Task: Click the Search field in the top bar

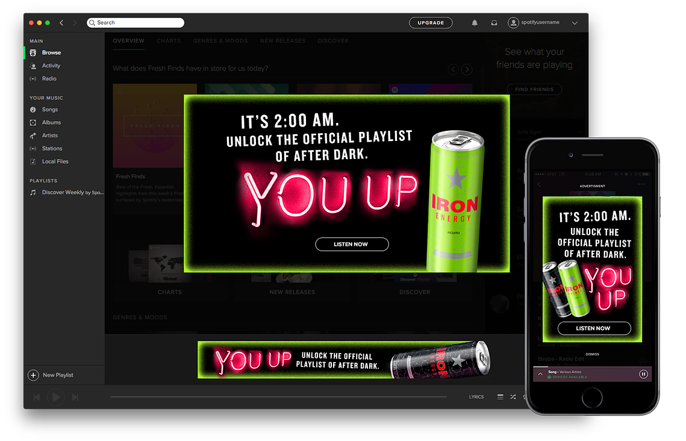Action: coord(136,23)
